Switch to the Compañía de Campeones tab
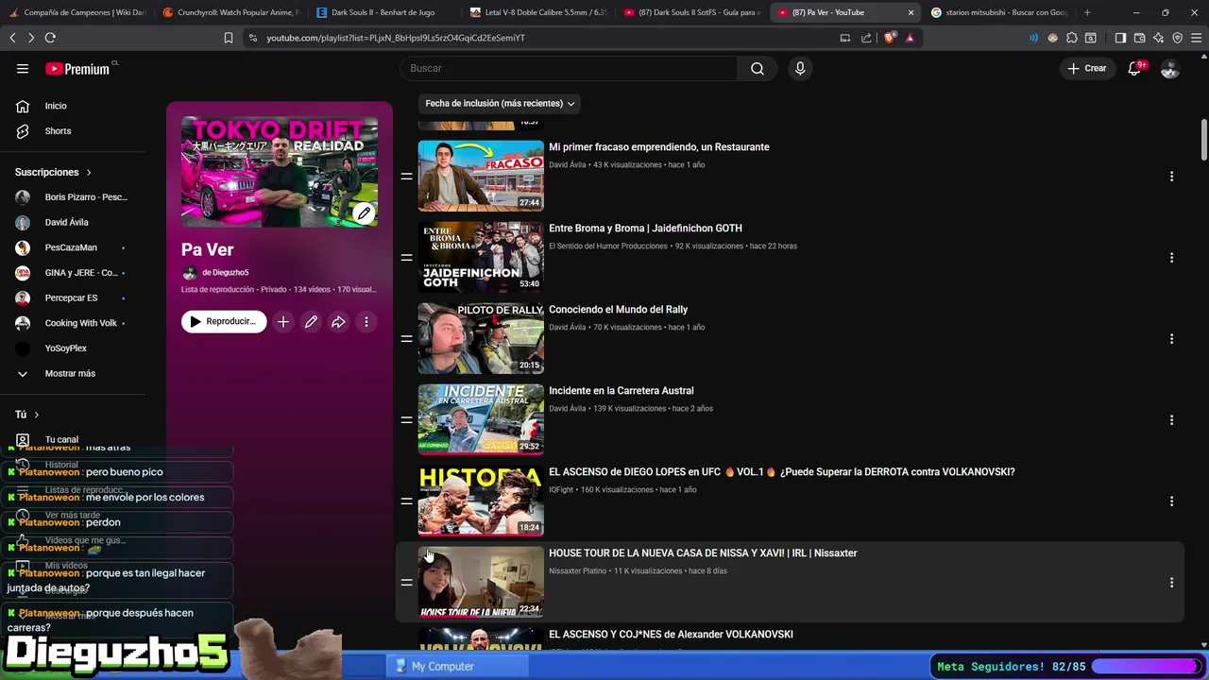The image size is (1209, 680). (x=76, y=12)
